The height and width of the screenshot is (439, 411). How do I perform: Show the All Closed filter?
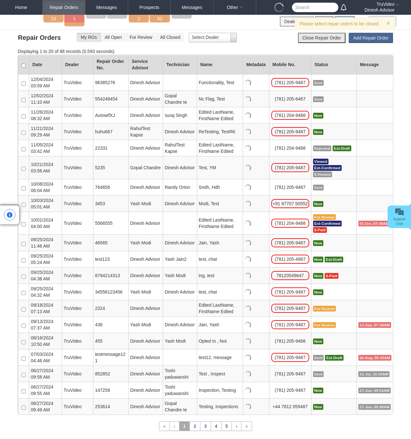[x=170, y=37]
